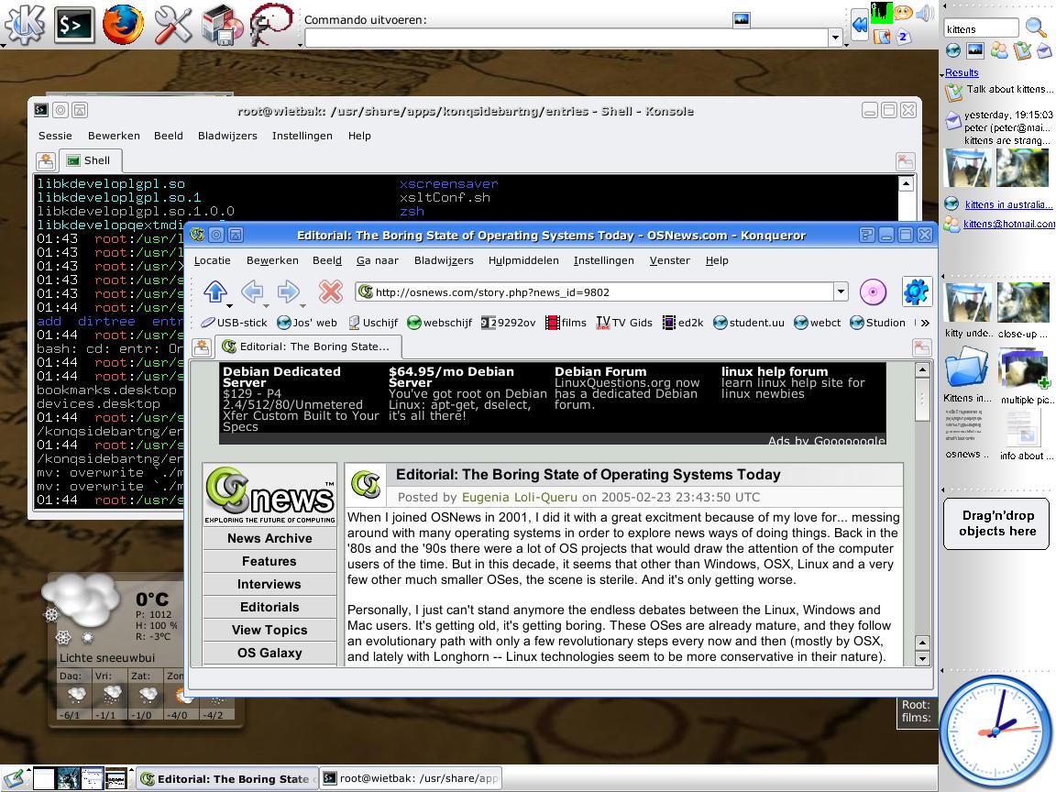
Task: Open the smiley chat bubble tray icon
Action: (903, 12)
